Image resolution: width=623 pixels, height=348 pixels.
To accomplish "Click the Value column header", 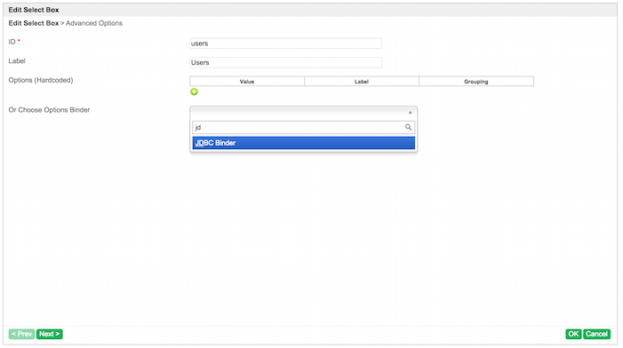I will click(247, 82).
